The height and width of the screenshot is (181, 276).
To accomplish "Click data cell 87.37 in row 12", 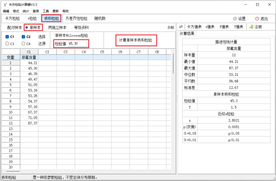I will tap(29, 123).
